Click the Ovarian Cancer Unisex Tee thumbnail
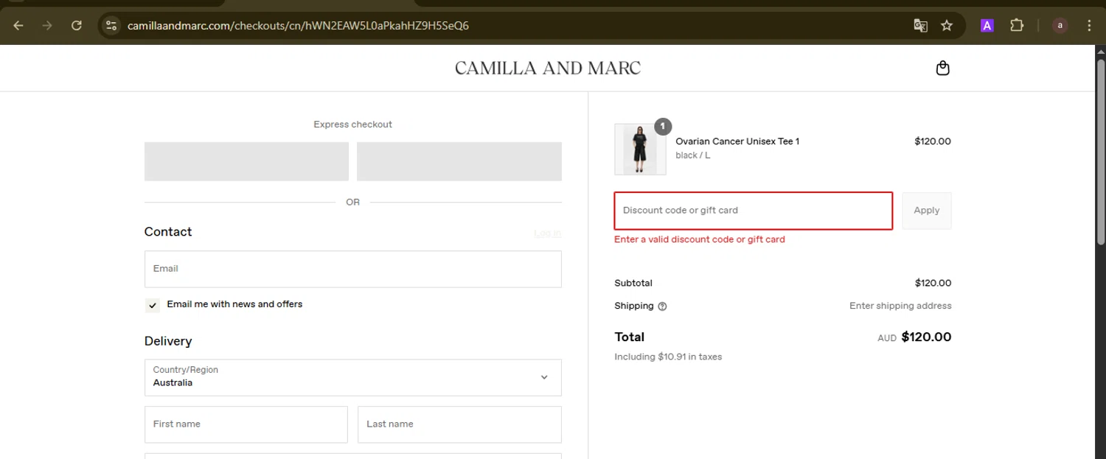 [640, 150]
